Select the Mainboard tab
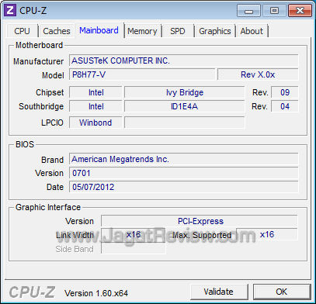Viewport: 316px width, 304px height. coord(99,30)
